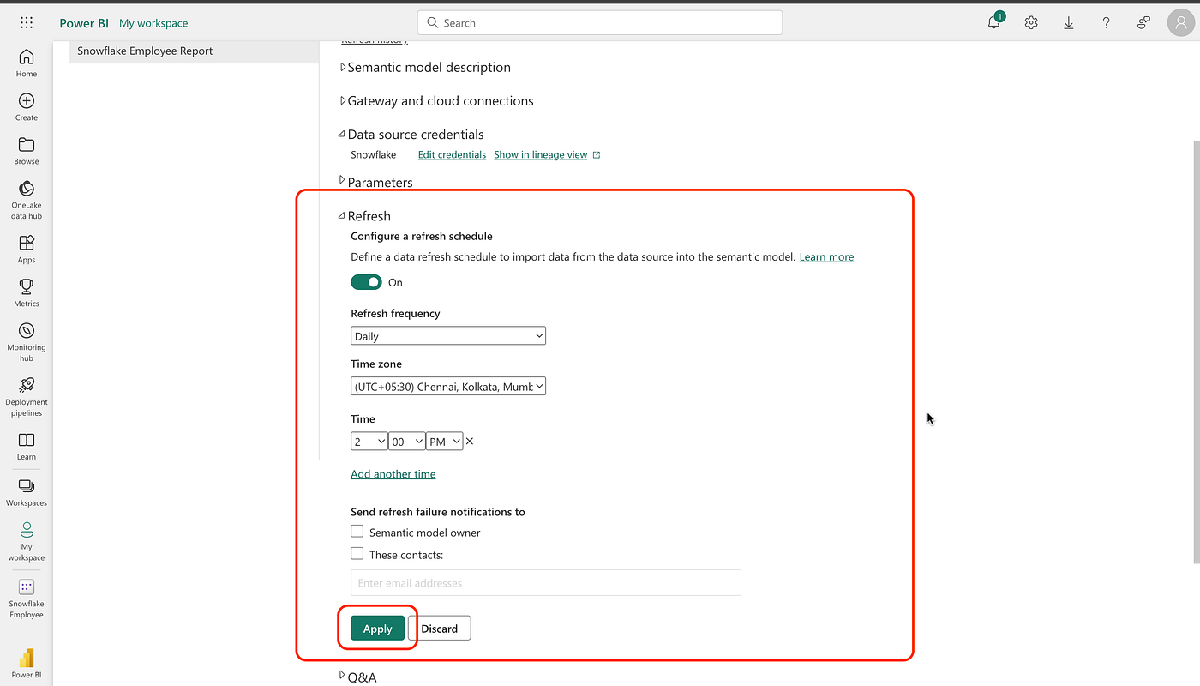This screenshot has width=1200, height=686.
Task: Open the Workspaces list
Action: (x=27, y=492)
